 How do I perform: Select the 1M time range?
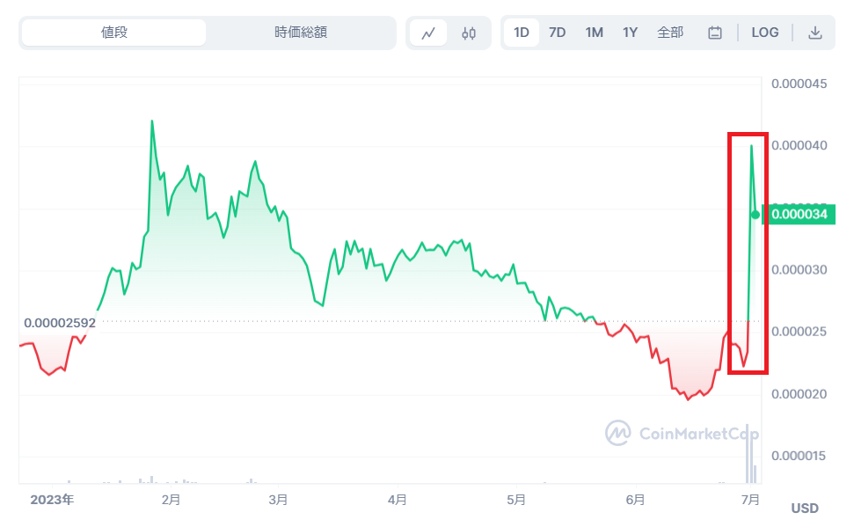pos(593,32)
